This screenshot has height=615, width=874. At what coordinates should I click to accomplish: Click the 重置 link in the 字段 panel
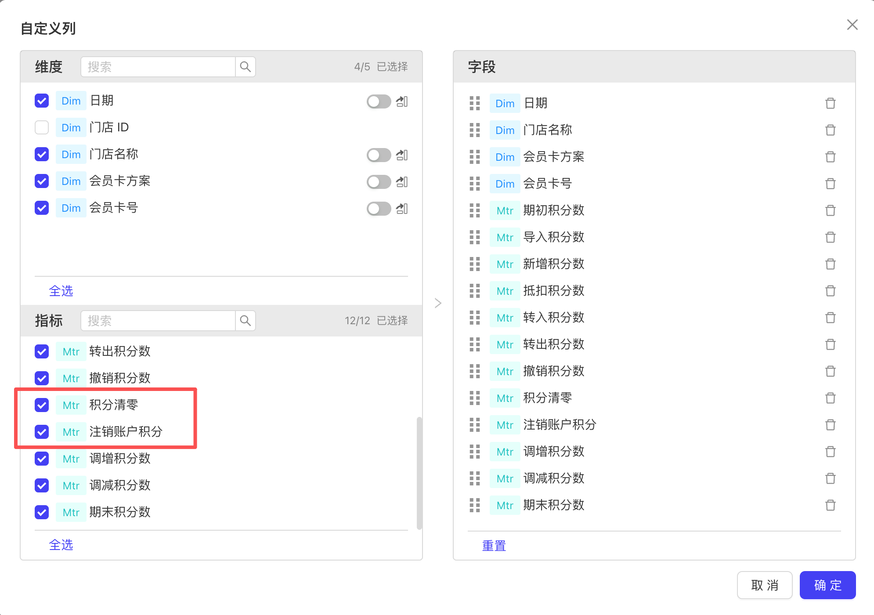[x=494, y=546]
